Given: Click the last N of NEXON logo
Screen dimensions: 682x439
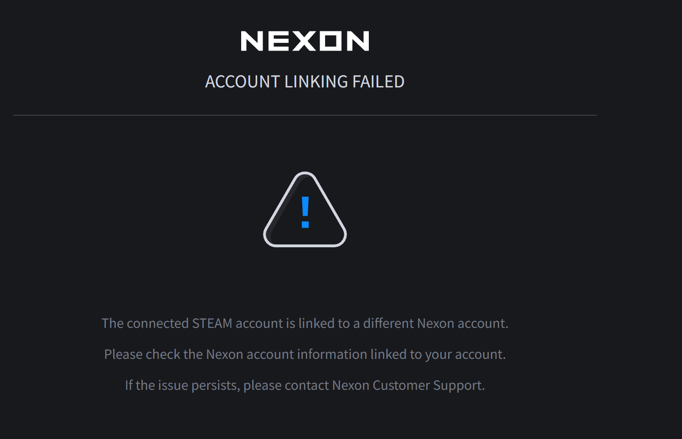Looking at the screenshot, I should (357, 41).
